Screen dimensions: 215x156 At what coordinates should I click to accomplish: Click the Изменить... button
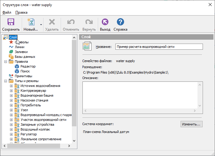191,124
